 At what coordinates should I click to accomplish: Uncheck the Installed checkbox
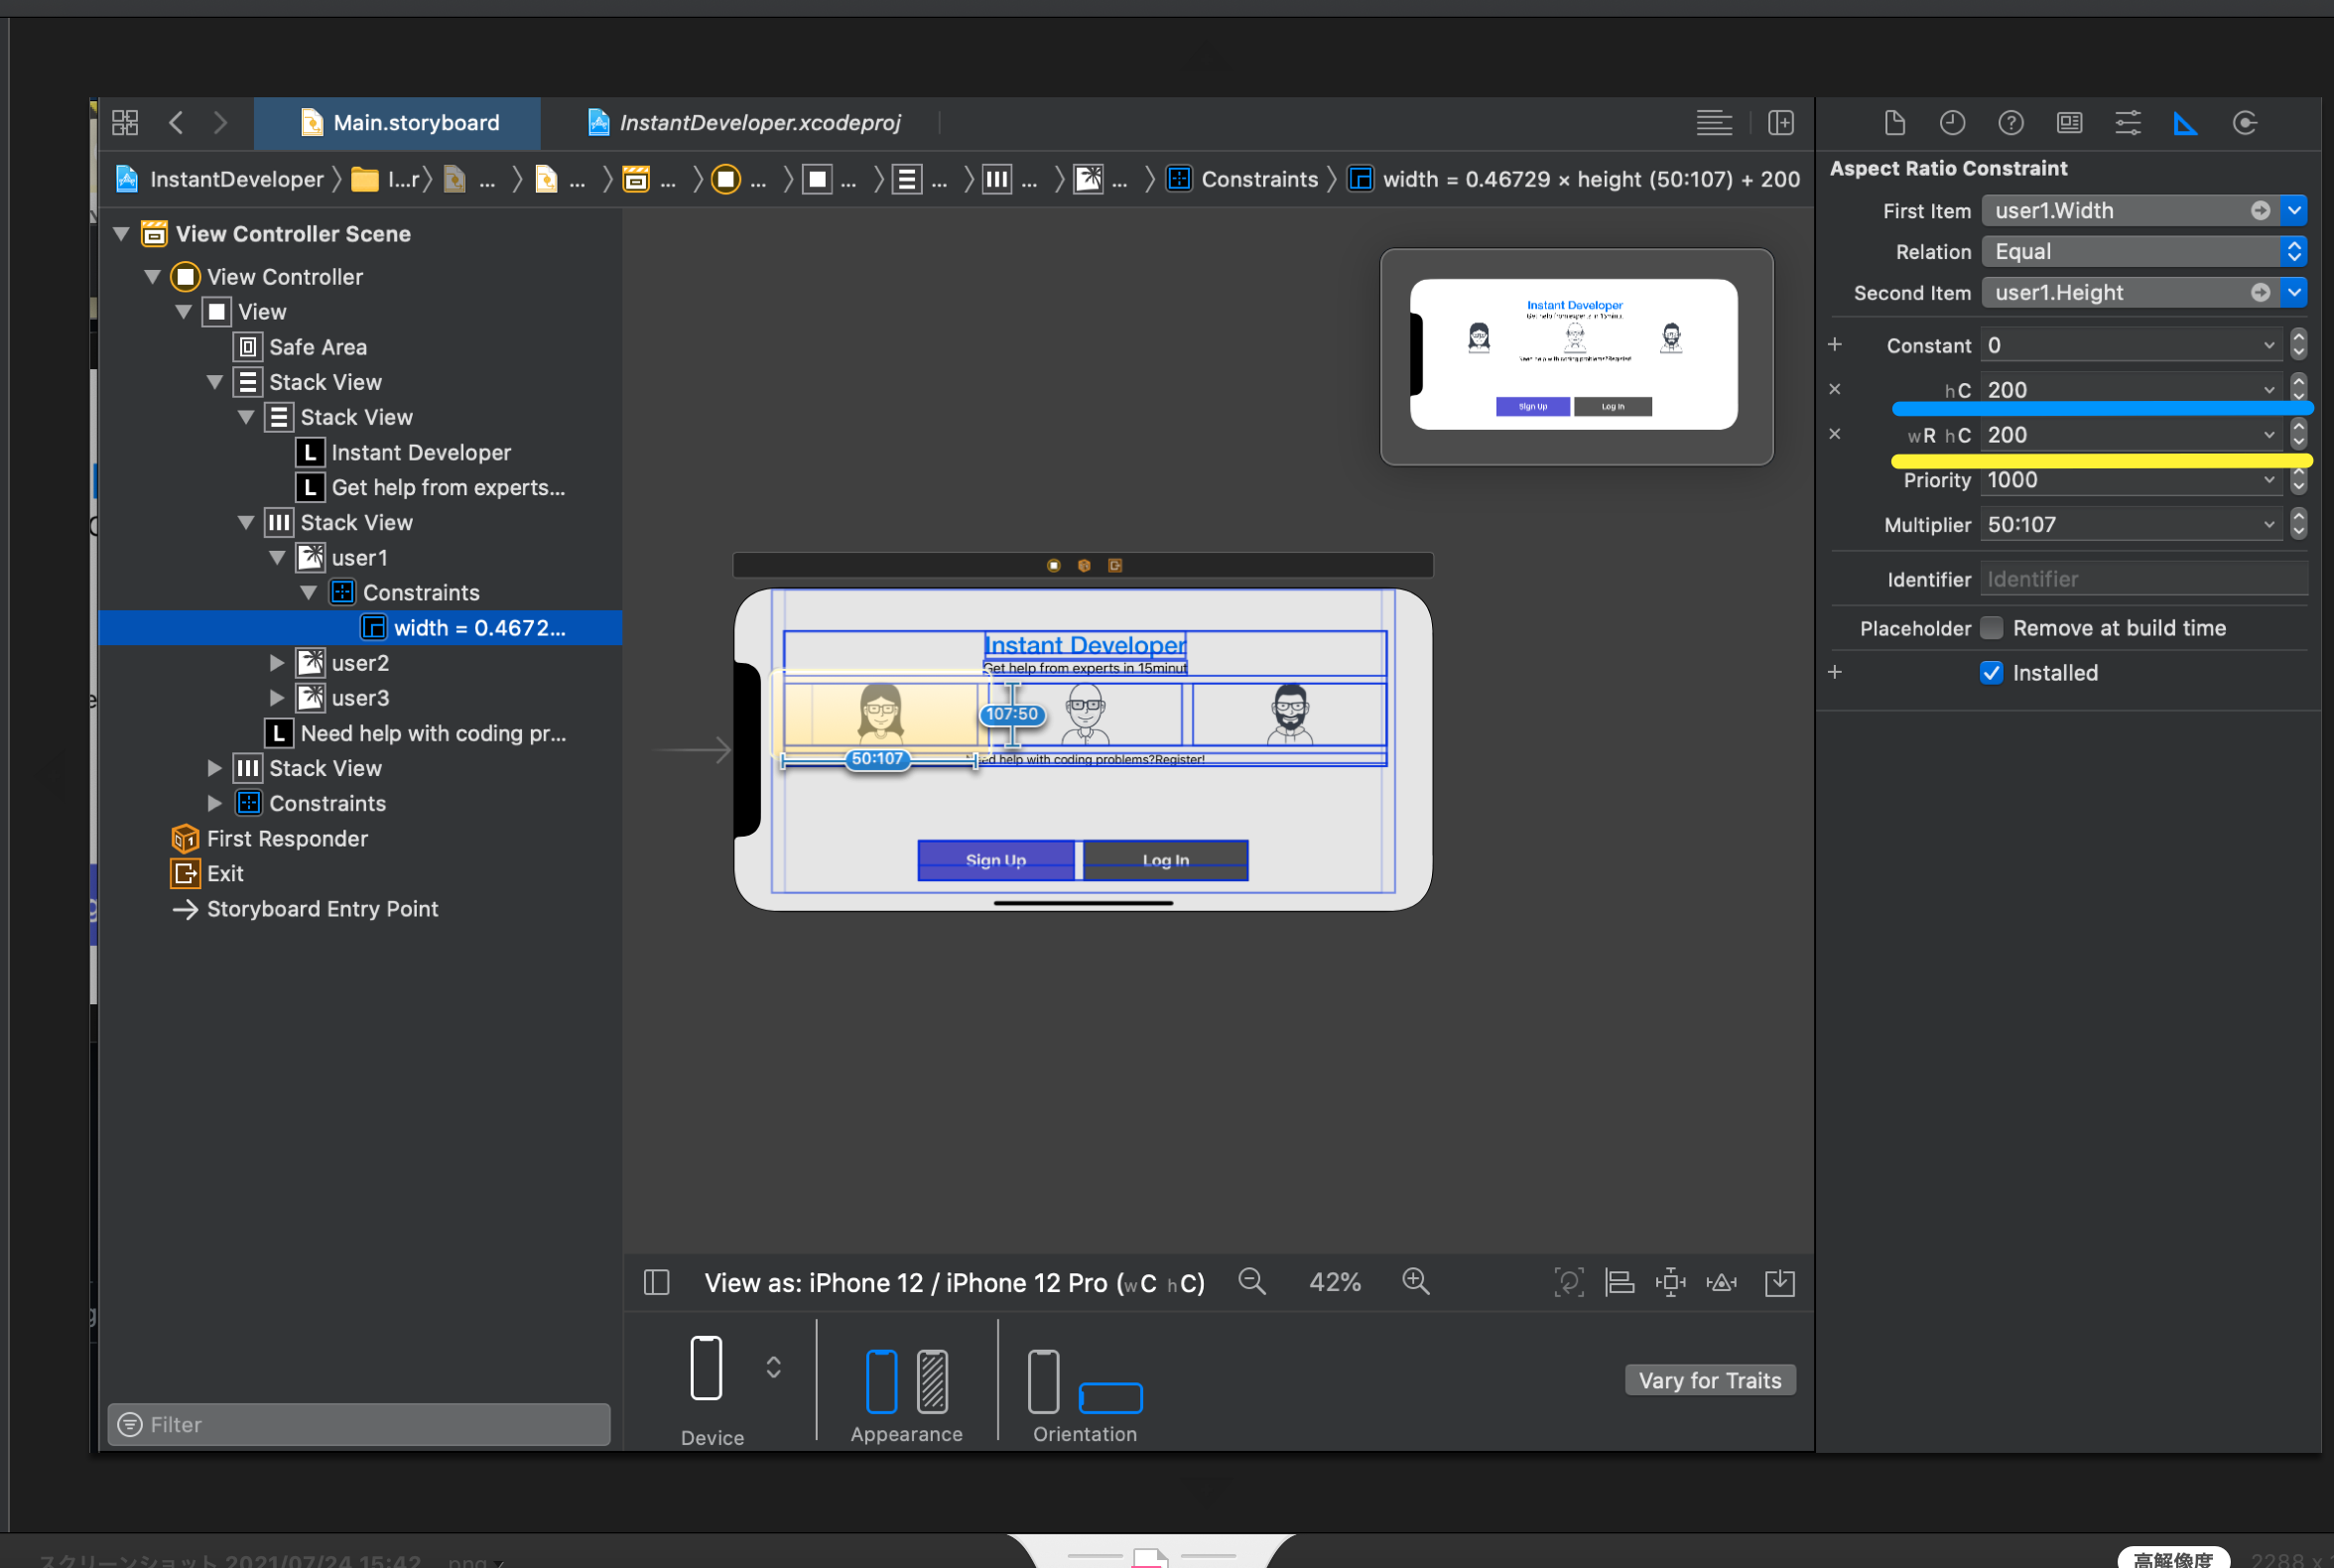1991,672
